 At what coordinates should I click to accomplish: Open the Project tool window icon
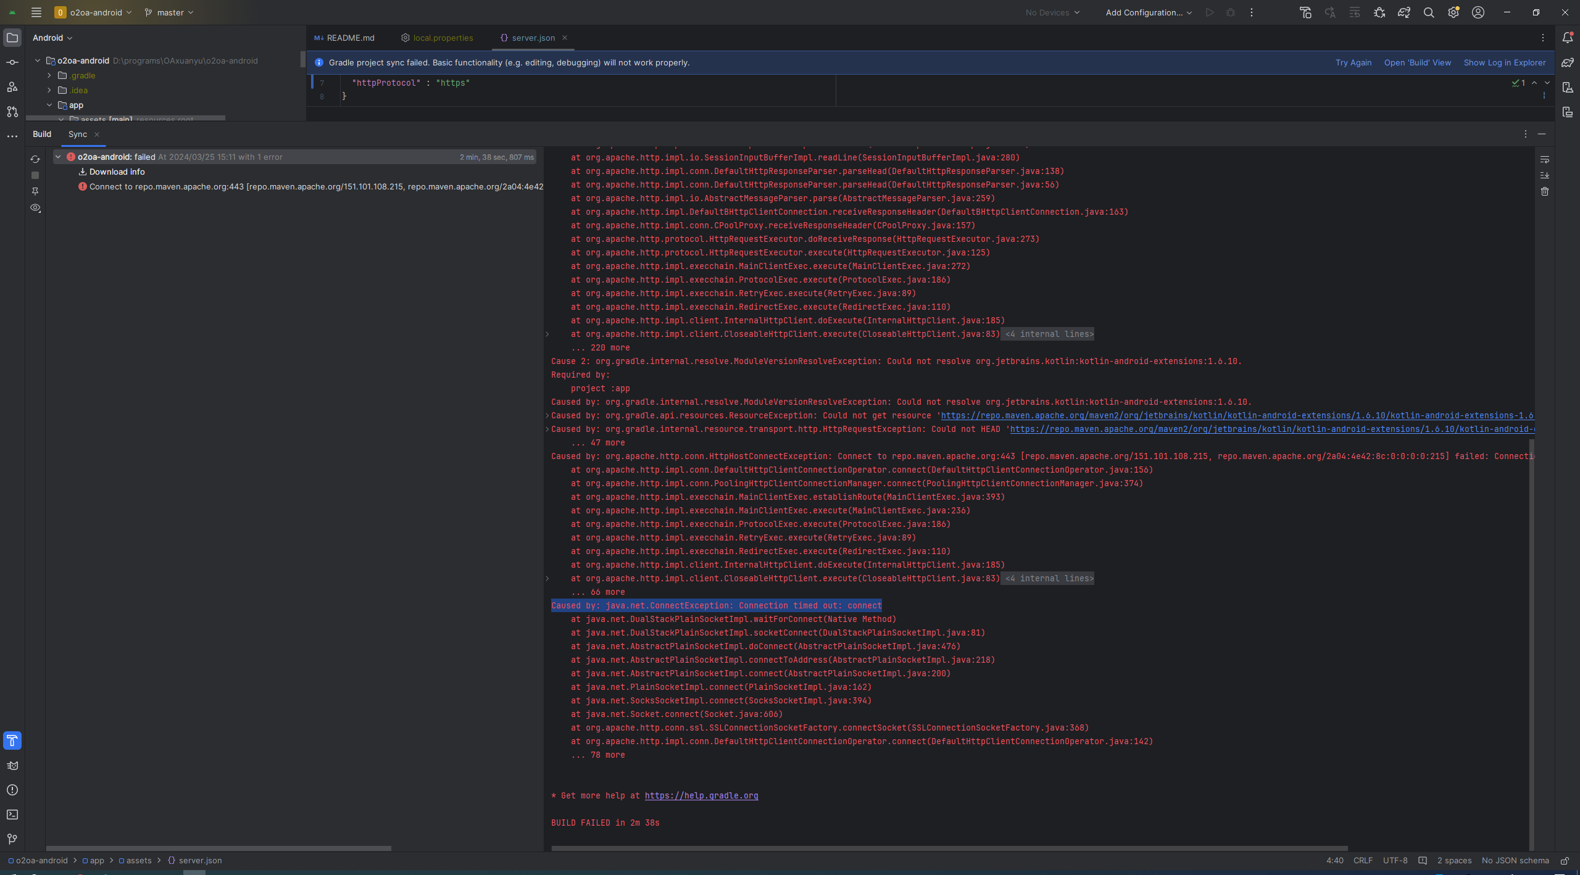(12, 38)
